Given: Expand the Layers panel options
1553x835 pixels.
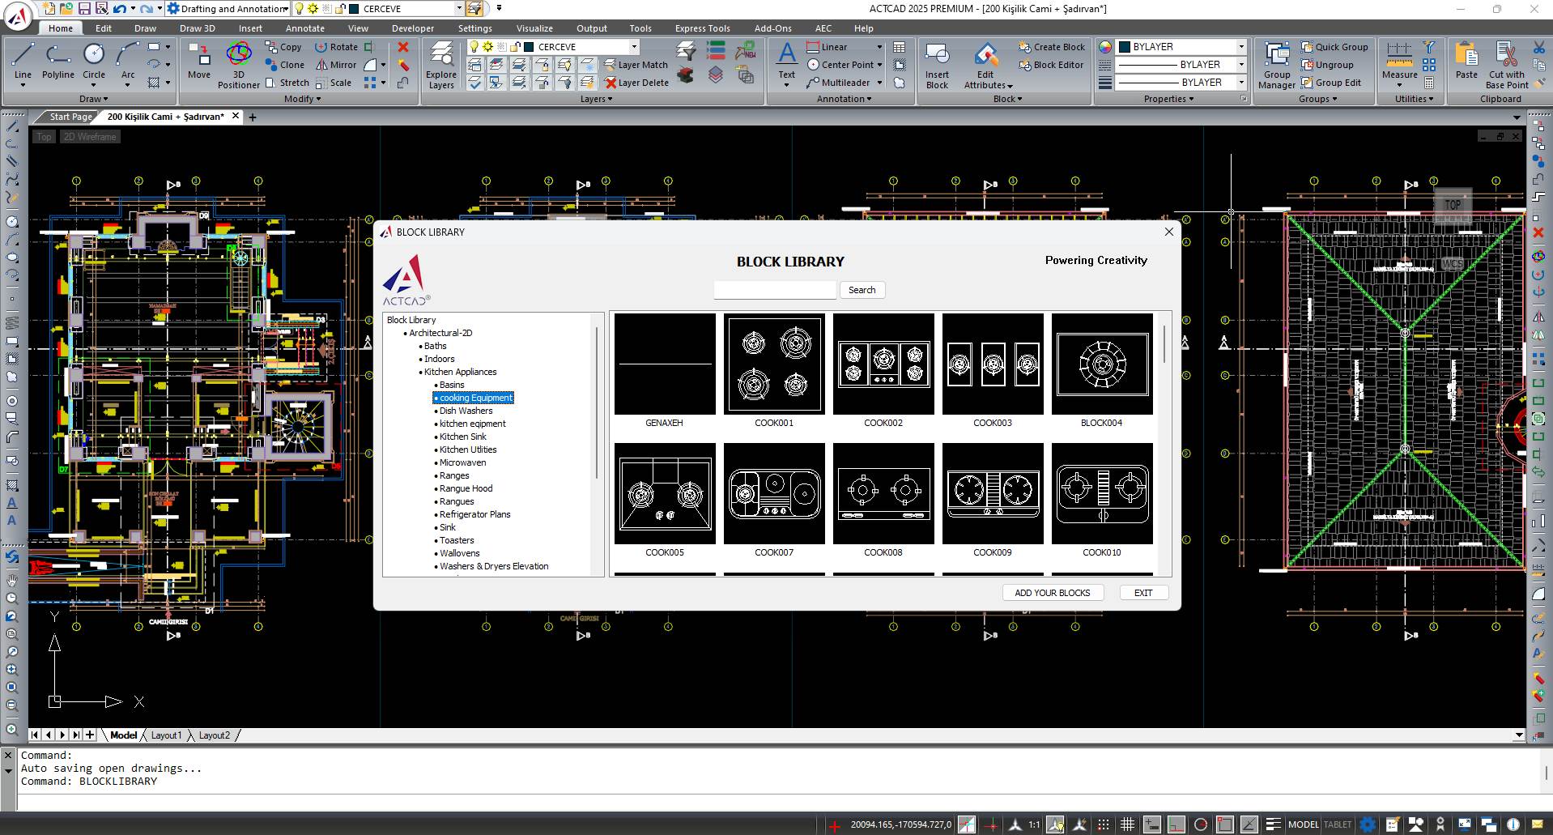Looking at the screenshot, I should (596, 99).
